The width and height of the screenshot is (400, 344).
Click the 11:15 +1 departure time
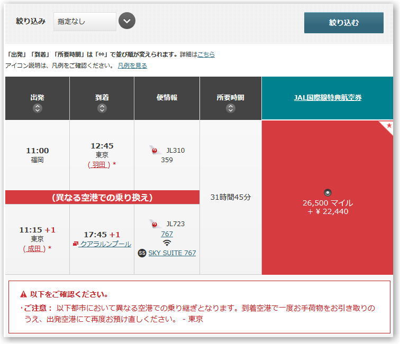[38, 230]
